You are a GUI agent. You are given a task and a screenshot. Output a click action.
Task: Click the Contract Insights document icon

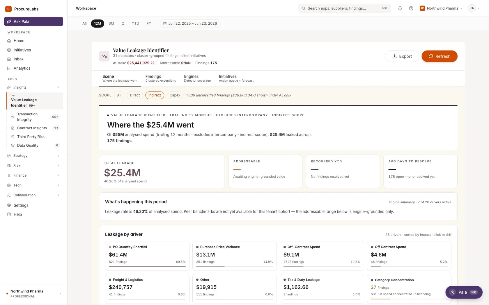tap(13, 128)
